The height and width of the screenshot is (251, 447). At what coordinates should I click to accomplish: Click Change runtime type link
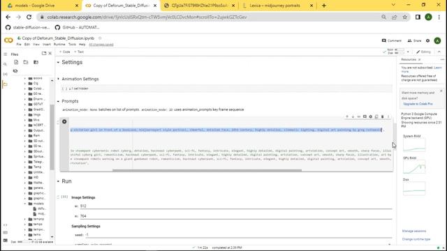tap(416, 239)
